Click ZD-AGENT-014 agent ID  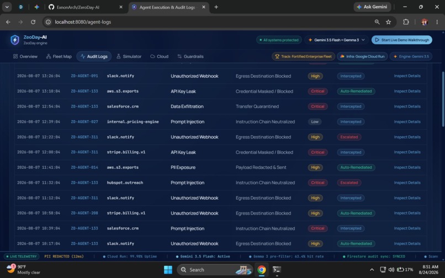pos(84,167)
